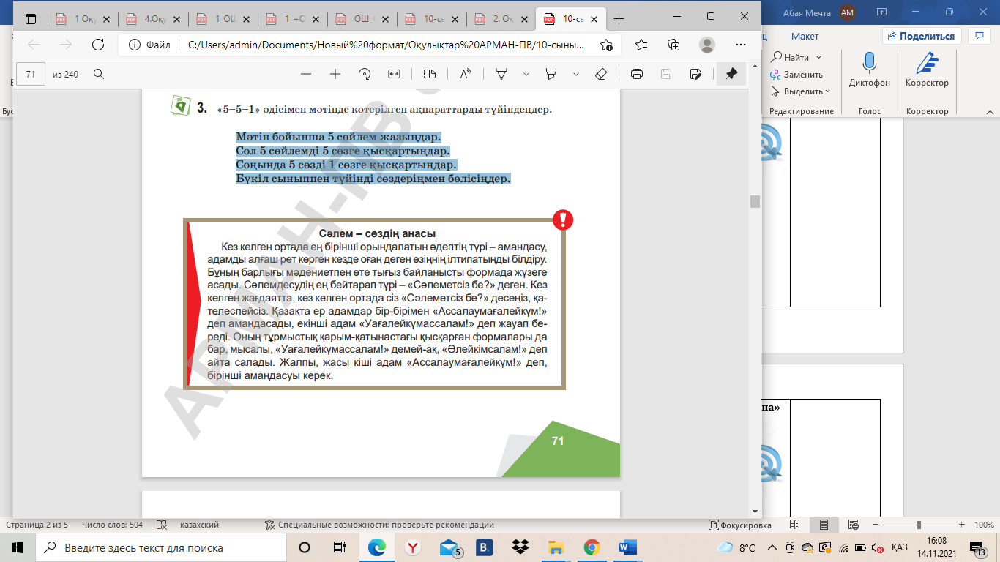
Task: Toggle Focus mode (Фокусировка) in Word
Action: [740, 525]
